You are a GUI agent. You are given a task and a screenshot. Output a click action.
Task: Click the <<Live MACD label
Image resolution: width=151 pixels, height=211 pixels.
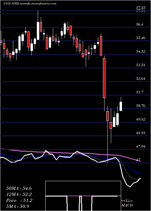click(127, 203)
